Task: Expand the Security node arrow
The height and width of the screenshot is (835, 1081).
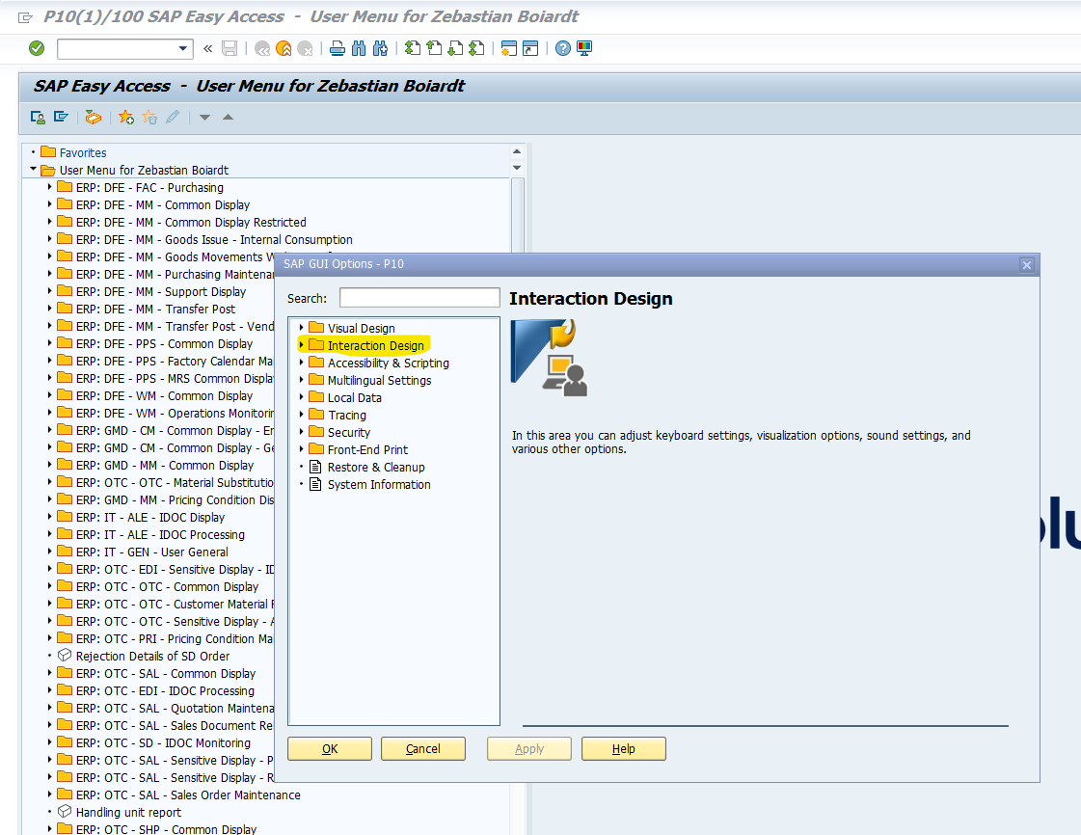Action: click(x=301, y=432)
